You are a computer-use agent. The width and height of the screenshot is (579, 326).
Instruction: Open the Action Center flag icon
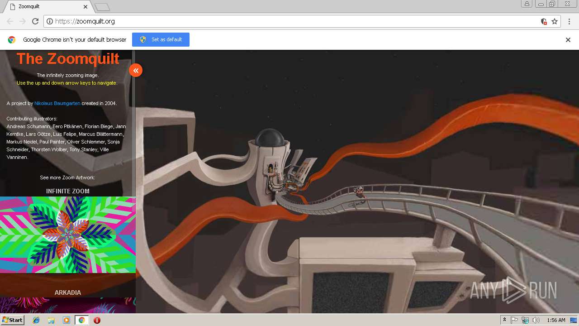pyautogui.click(x=514, y=320)
